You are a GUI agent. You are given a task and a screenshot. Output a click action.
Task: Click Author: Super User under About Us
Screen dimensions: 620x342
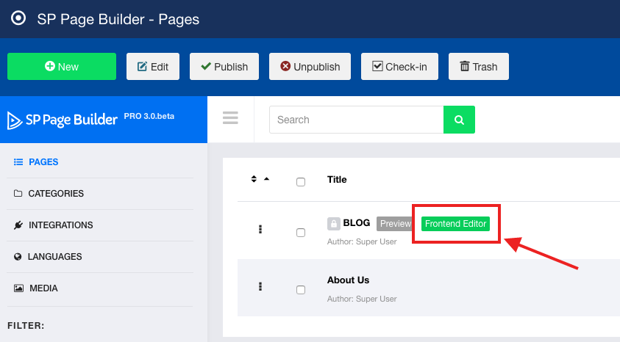coord(362,299)
